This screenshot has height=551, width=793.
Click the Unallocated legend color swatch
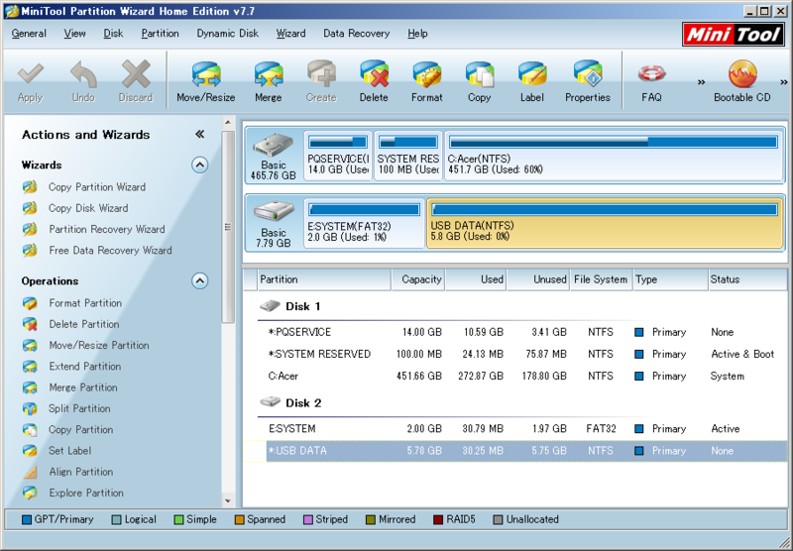[499, 519]
